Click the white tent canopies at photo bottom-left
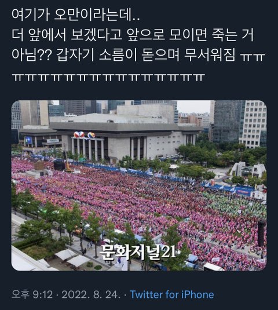The height and width of the screenshot is (310, 278). click(72, 257)
